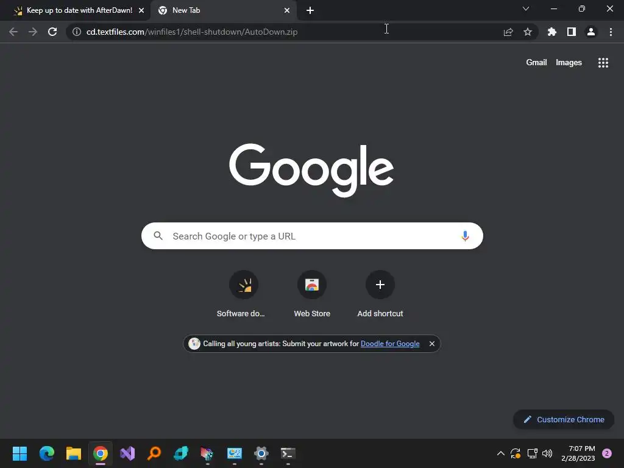This screenshot has height=468, width=624.
Task: Open Visual Studio from the taskbar
Action: click(127, 453)
